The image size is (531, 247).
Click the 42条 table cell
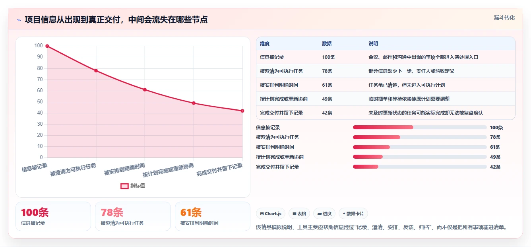327,113
